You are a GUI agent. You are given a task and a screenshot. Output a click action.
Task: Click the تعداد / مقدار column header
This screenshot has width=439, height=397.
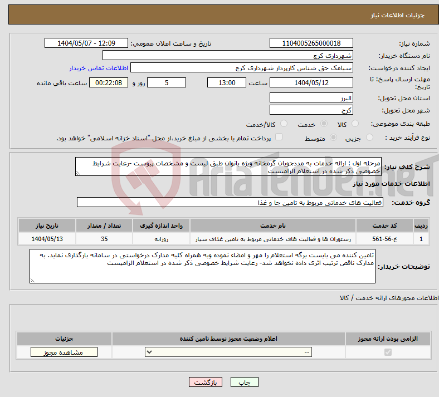[104, 226]
